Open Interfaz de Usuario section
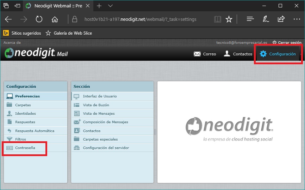This screenshot has height=190, width=305. click(112, 96)
